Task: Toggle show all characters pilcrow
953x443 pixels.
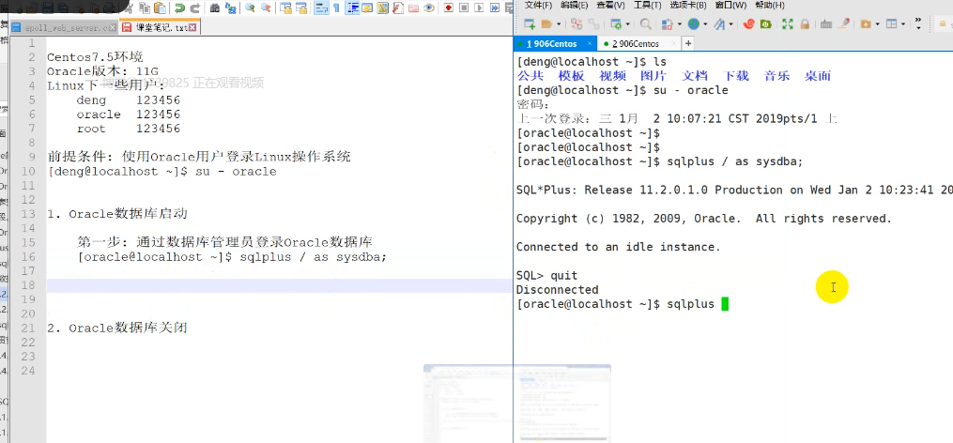Action: click(335, 8)
